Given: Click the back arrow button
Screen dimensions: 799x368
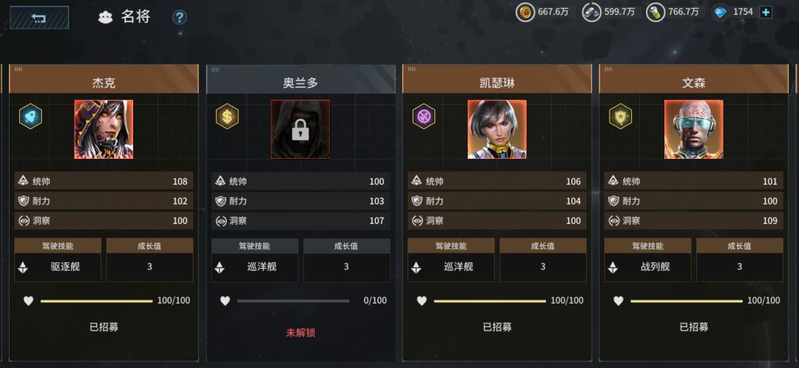Looking at the screenshot, I should click(39, 18).
